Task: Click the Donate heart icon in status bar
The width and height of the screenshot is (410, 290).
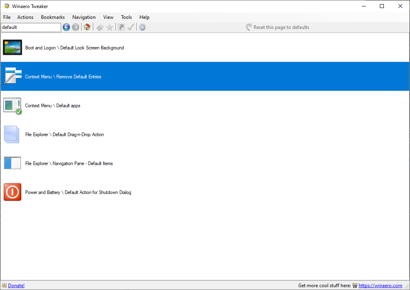Action: coord(5,285)
